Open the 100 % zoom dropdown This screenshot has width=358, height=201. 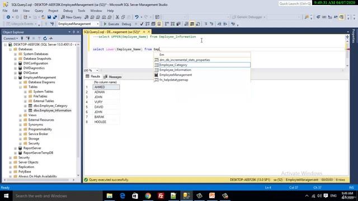coord(97,70)
